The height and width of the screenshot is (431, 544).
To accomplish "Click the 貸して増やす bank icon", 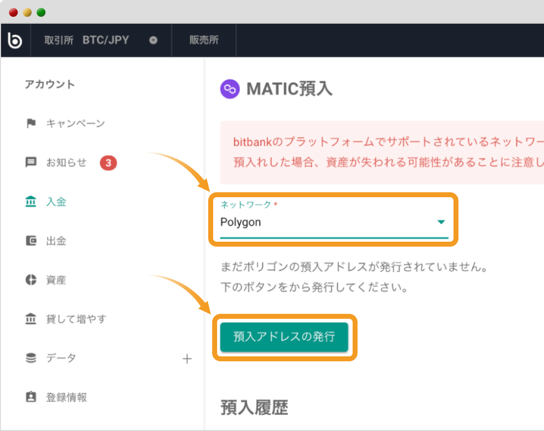I will [x=31, y=319].
